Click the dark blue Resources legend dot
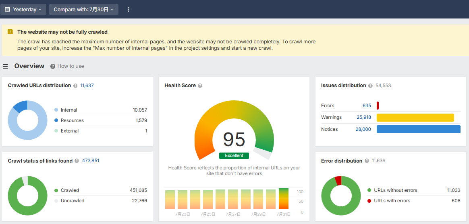Viewport: 469px width, 224px height. [x=56, y=120]
